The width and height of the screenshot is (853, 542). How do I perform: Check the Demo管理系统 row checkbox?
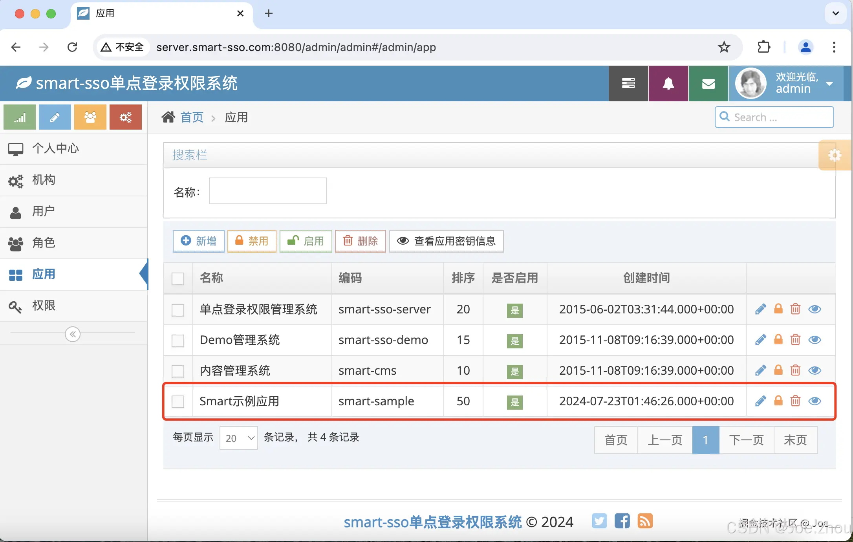tap(178, 340)
